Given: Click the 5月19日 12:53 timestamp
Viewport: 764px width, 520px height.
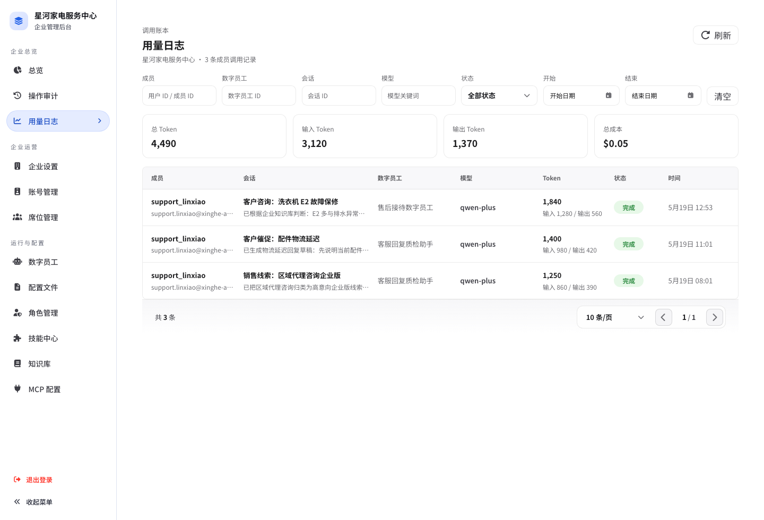Looking at the screenshot, I should pos(690,207).
